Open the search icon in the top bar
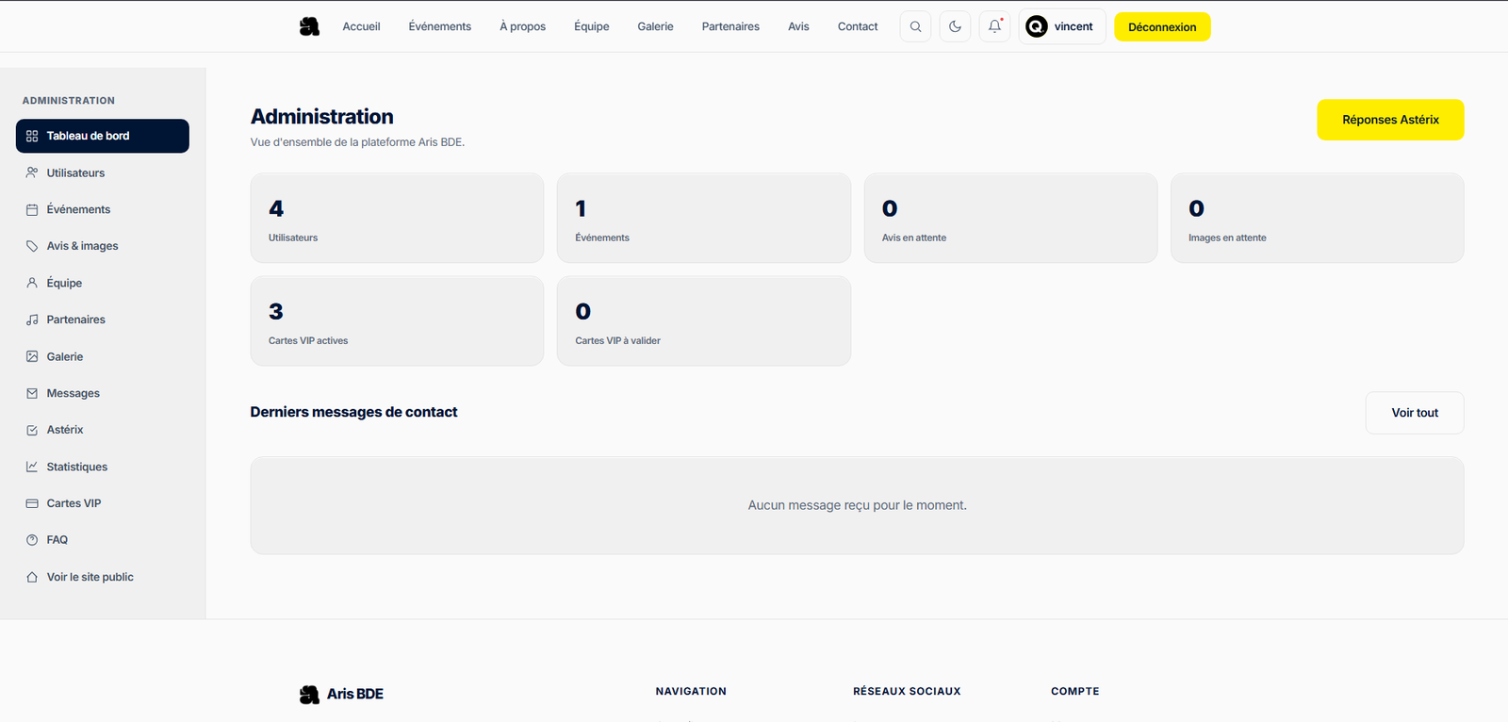 pos(915,26)
